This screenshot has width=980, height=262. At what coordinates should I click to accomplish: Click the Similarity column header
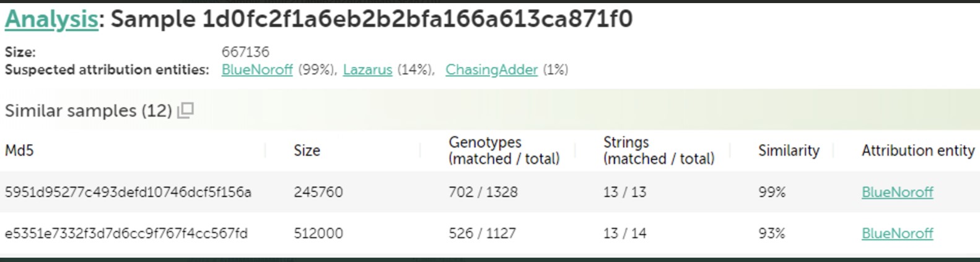tap(789, 151)
